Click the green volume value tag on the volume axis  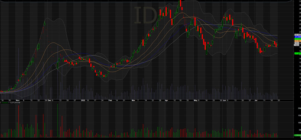click(x=297, y=136)
